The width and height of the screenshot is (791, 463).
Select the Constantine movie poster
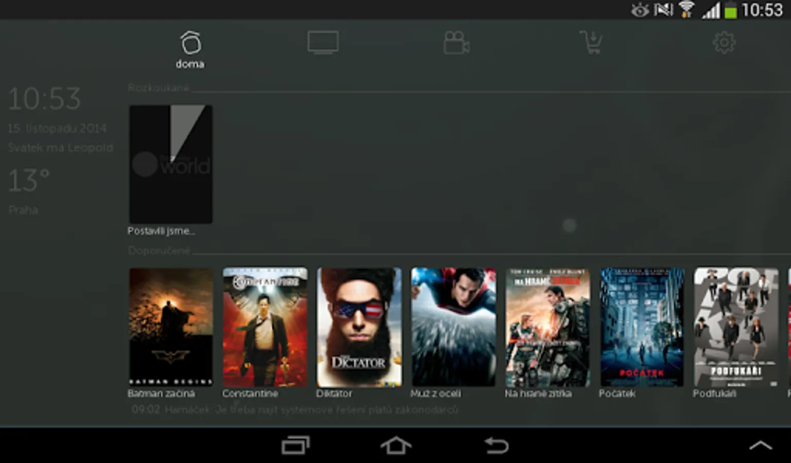(x=265, y=327)
